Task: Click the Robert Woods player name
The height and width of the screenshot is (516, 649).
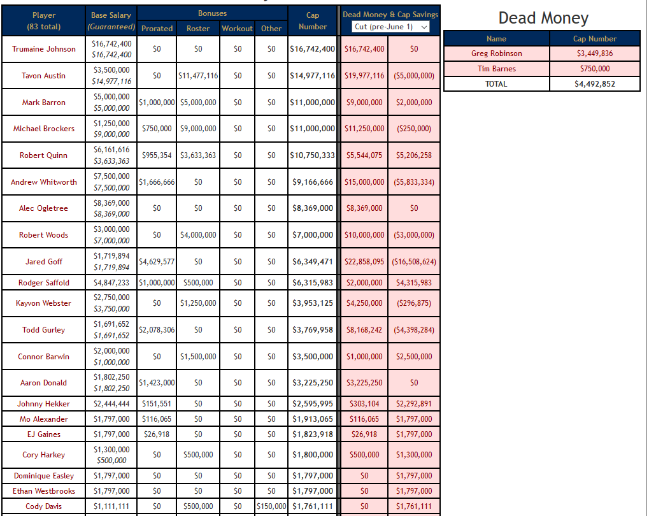Action: click(x=44, y=235)
